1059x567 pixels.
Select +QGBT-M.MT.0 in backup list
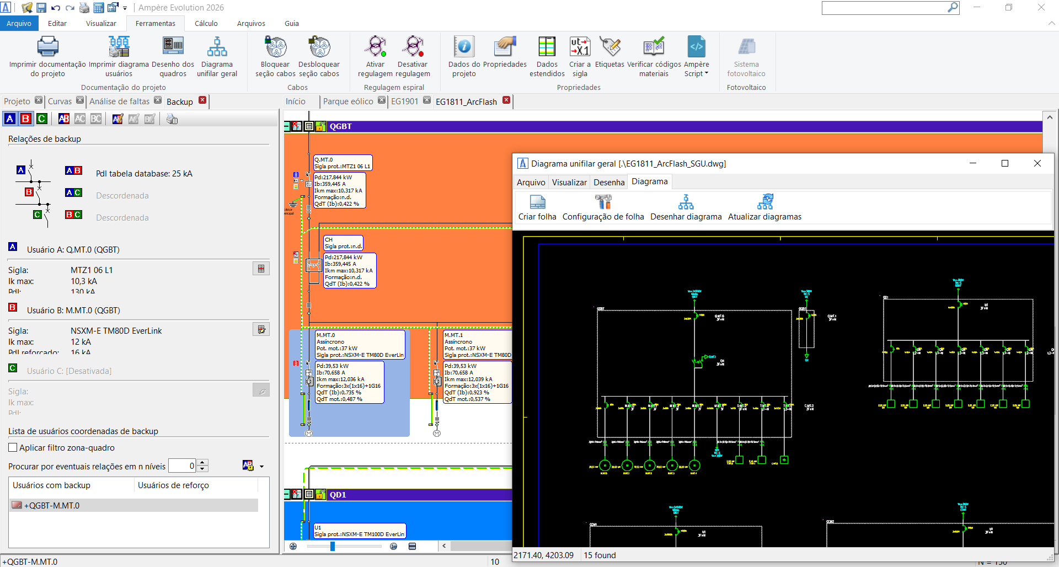coord(52,505)
